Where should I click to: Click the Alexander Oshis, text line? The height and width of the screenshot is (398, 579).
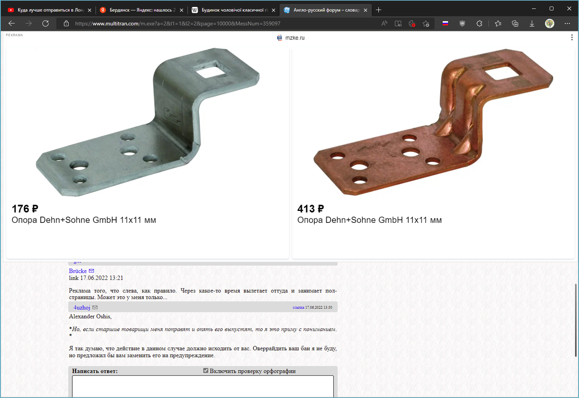(90, 316)
